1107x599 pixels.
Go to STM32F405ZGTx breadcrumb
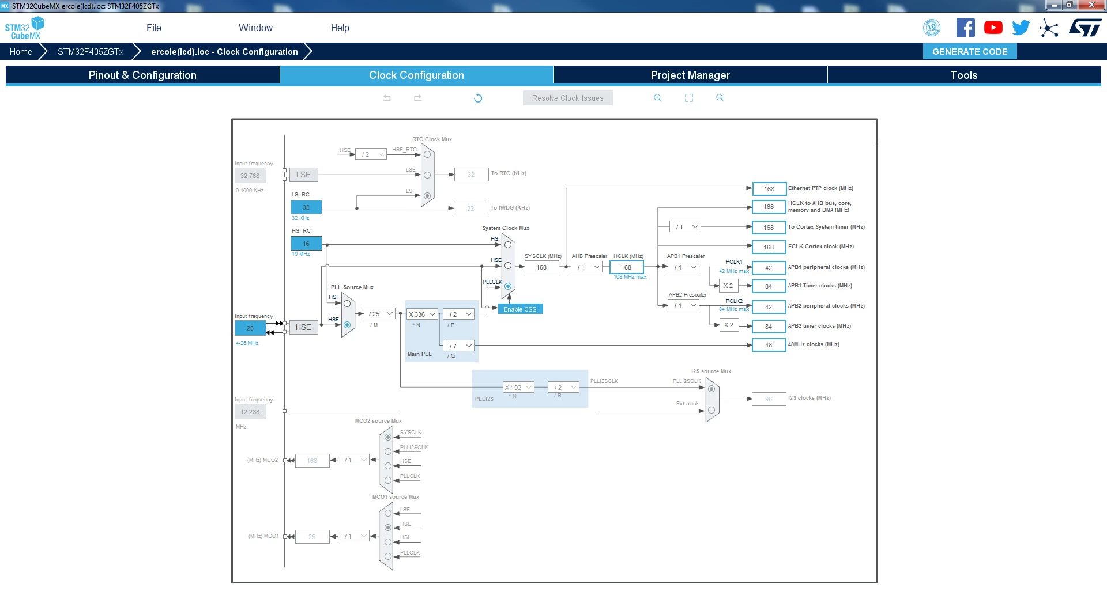[x=91, y=52]
